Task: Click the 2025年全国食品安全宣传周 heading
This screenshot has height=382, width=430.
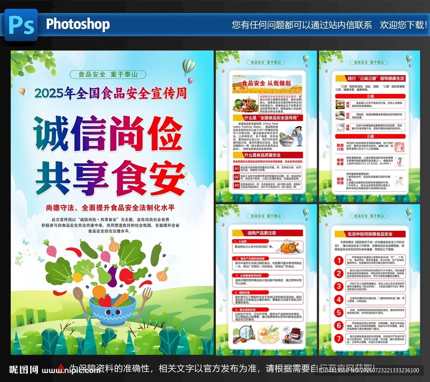Action: coord(111,93)
